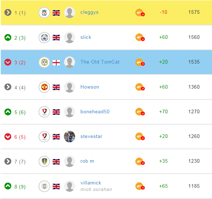This screenshot has width=212, height=199.
Task: Open bonehead50 profile link
Action: (x=95, y=111)
